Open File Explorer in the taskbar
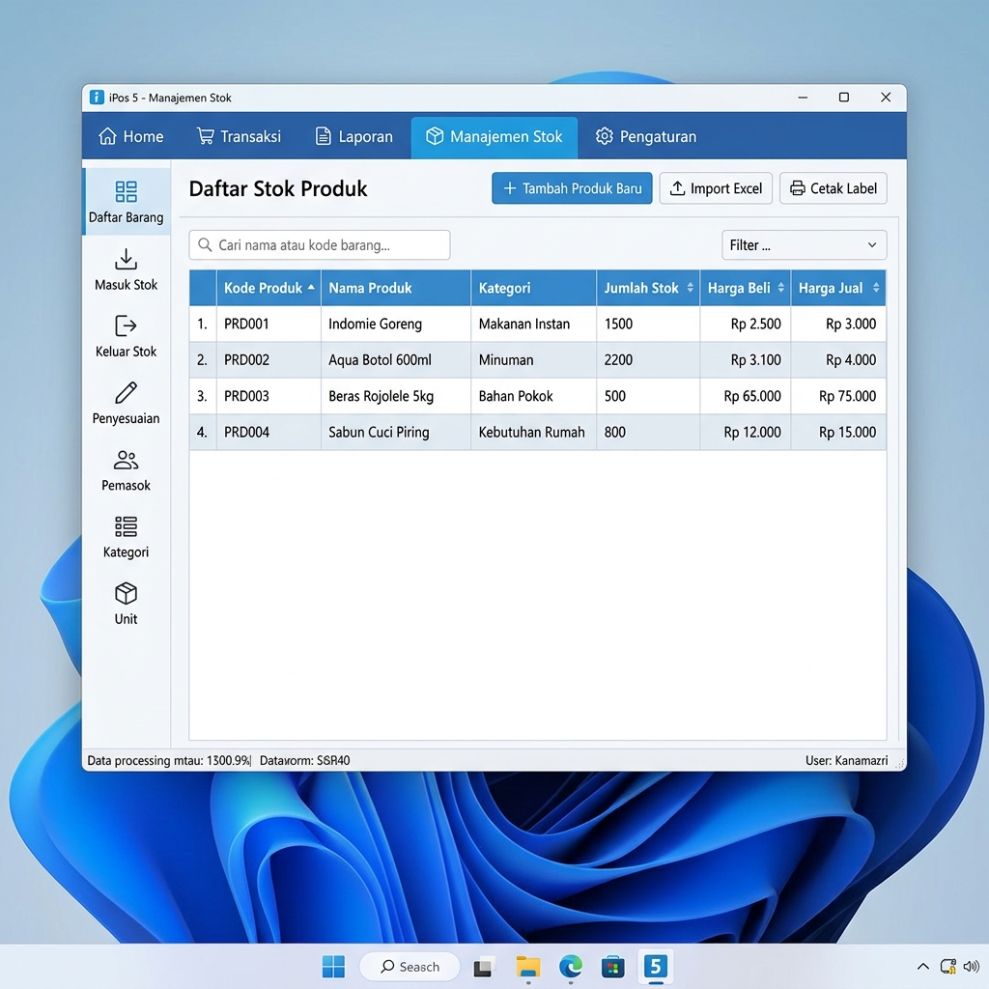 [x=527, y=966]
